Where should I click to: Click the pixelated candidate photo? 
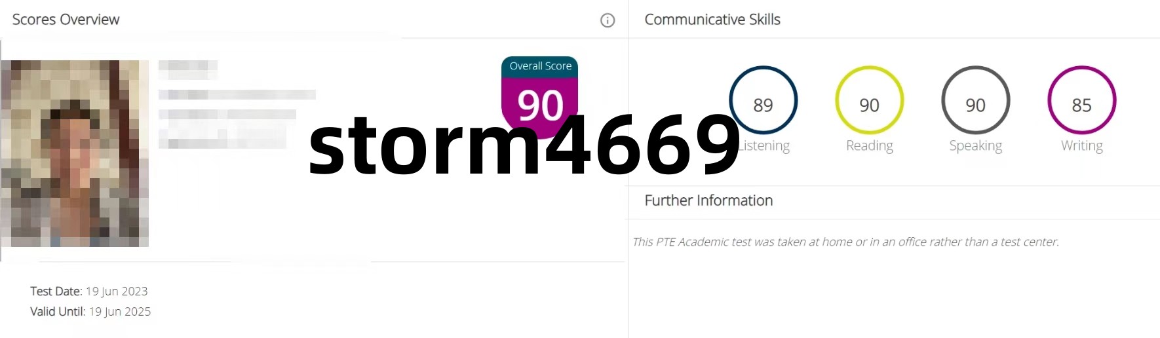[75, 153]
